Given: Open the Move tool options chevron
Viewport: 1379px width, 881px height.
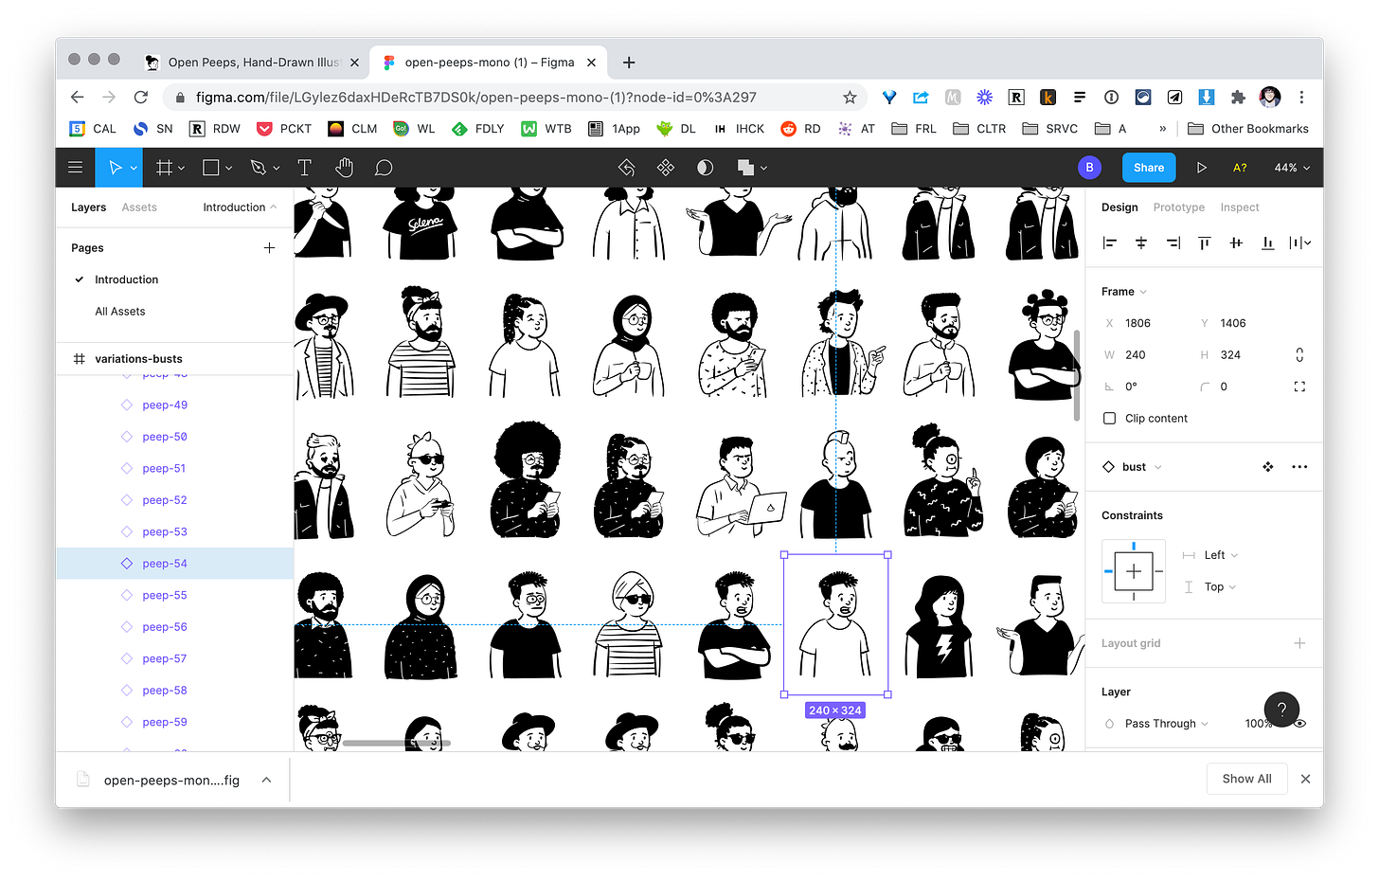Looking at the screenshot, I should click(x=134, y=169).
